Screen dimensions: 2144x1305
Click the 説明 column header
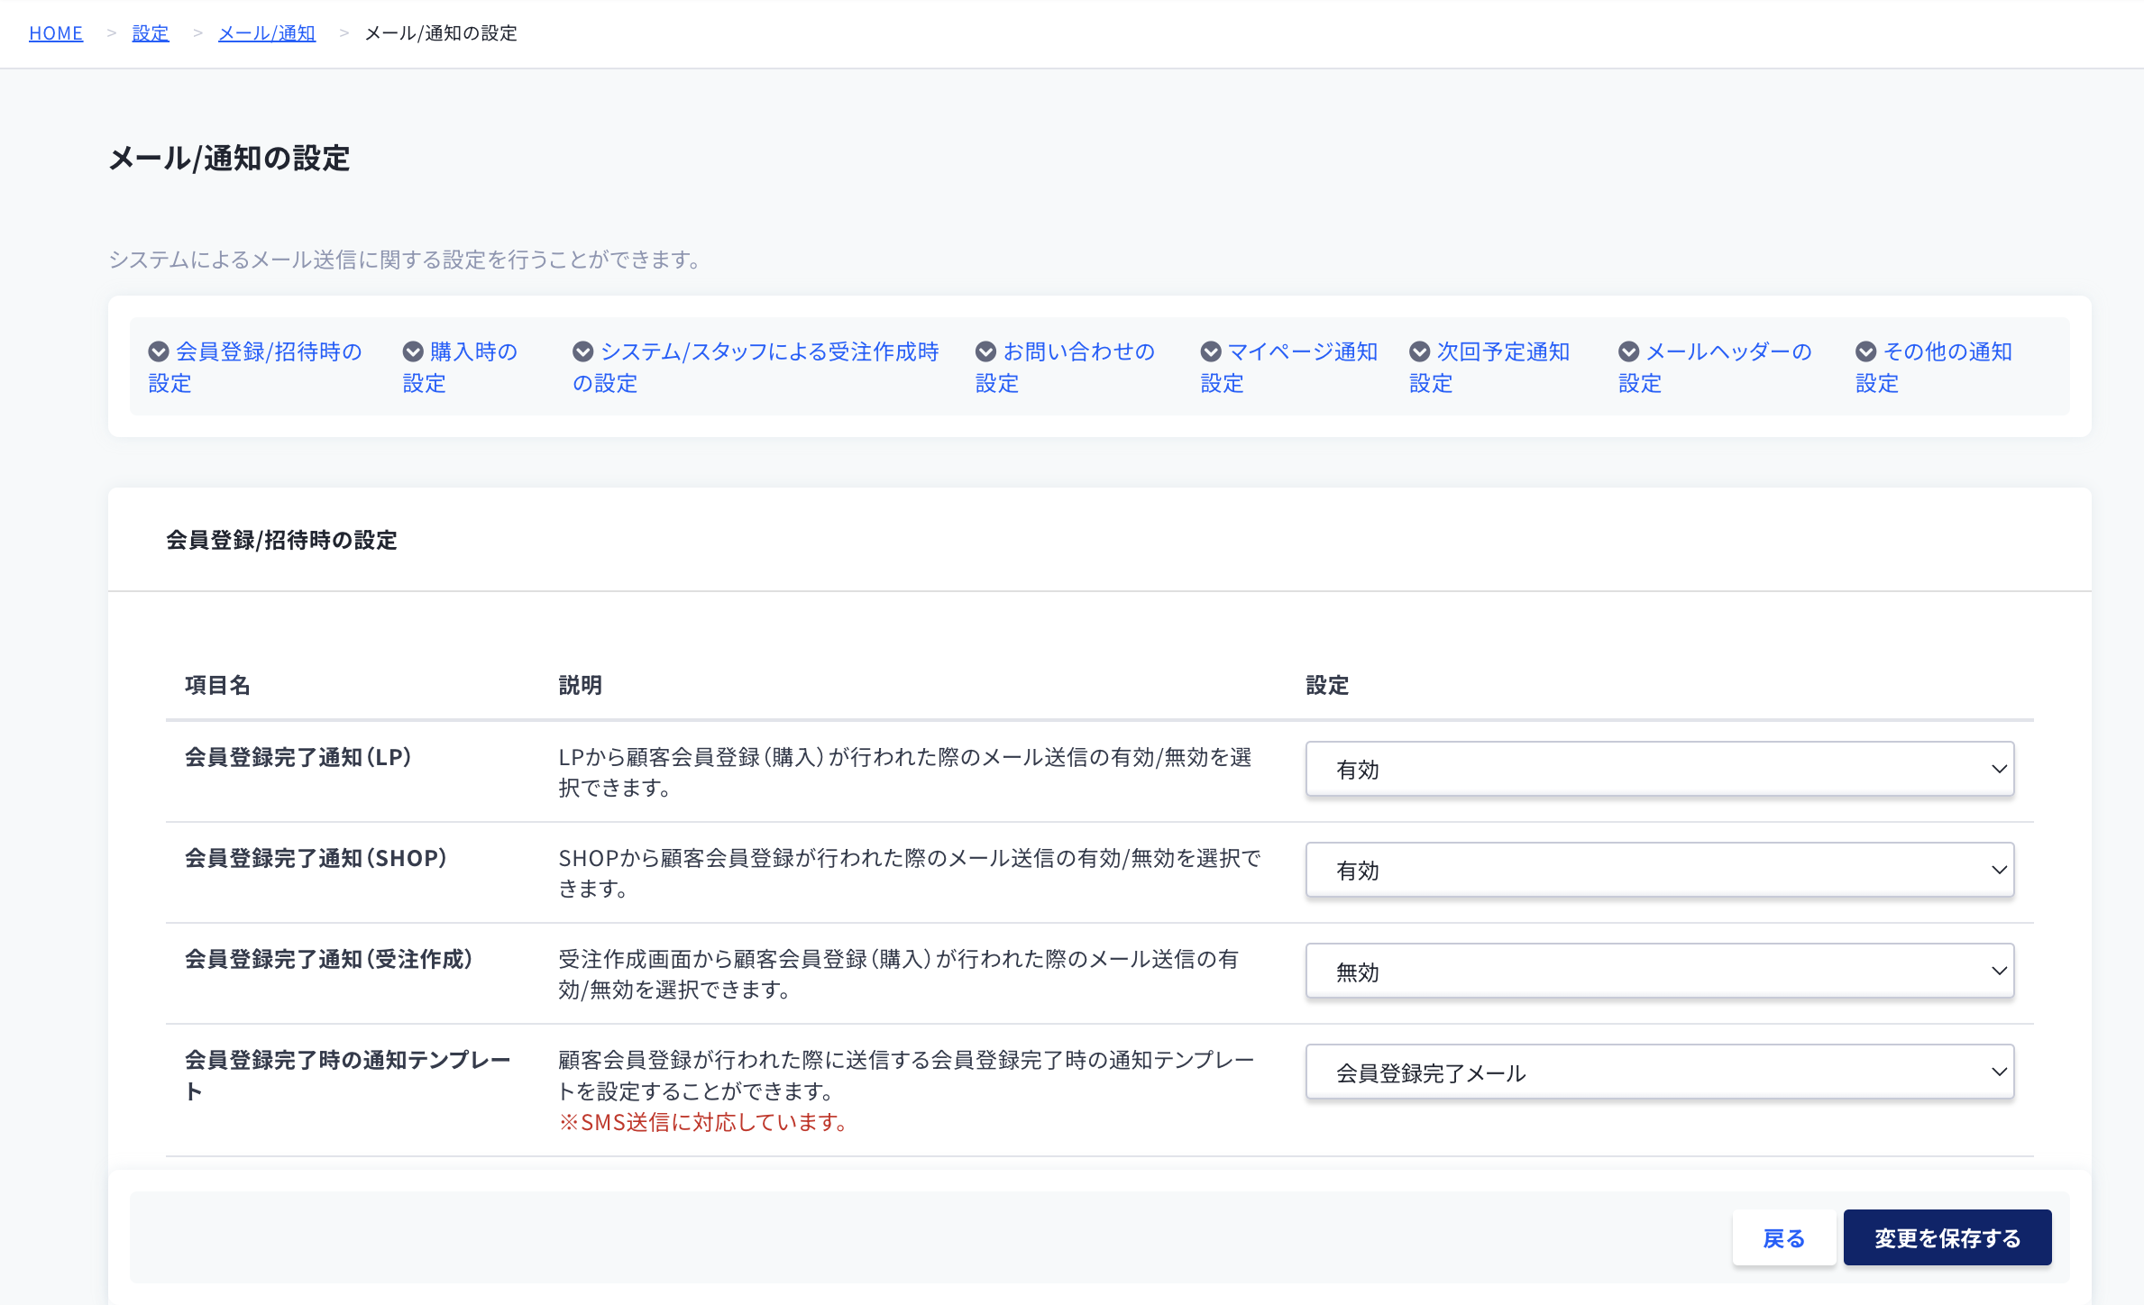coord(581,685)
